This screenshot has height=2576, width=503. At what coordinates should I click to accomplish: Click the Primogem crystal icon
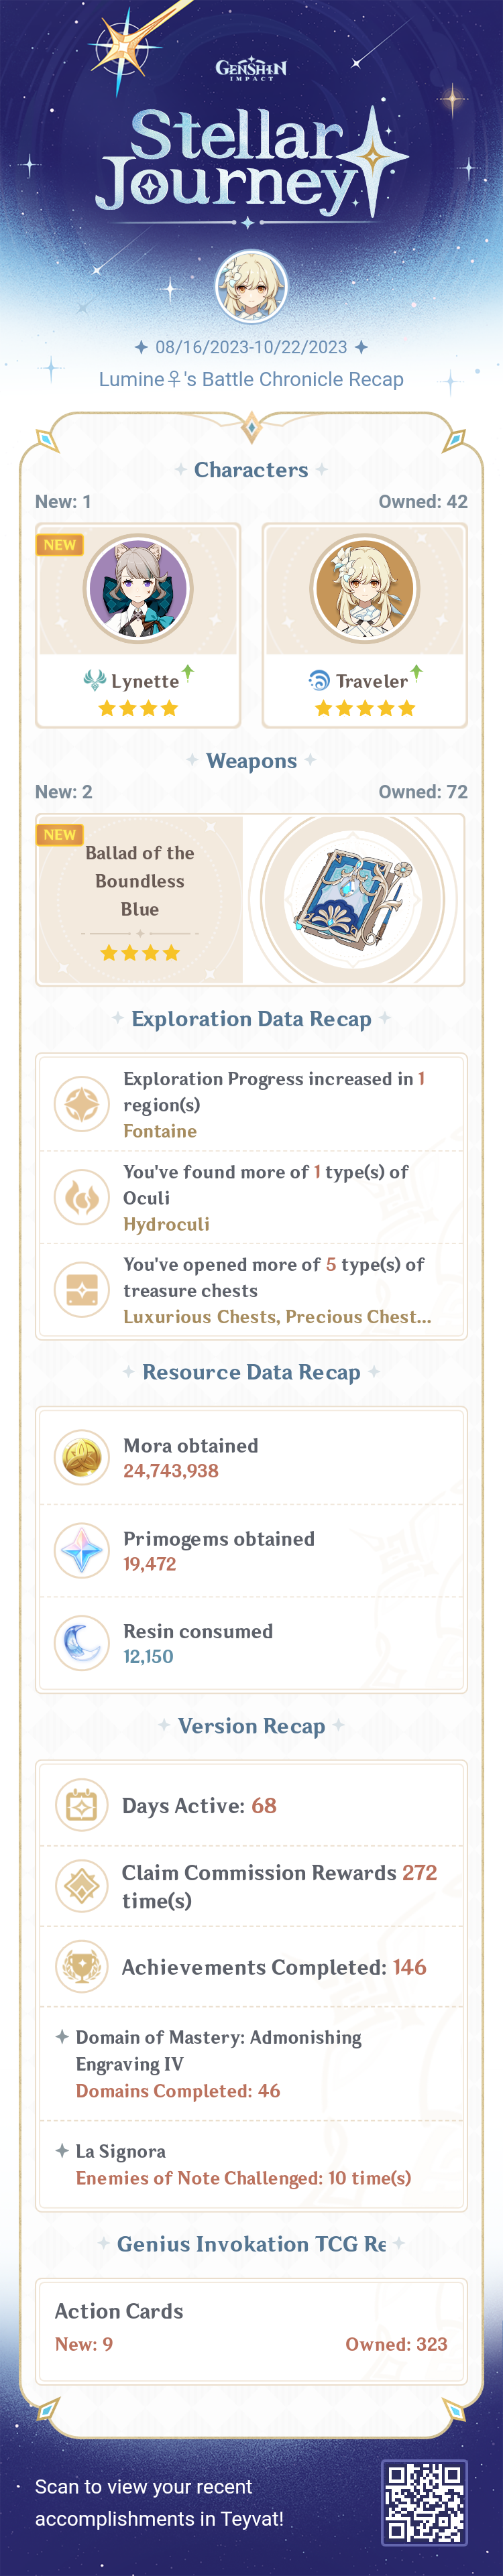pyautogui.click(x=81, y=1550)
